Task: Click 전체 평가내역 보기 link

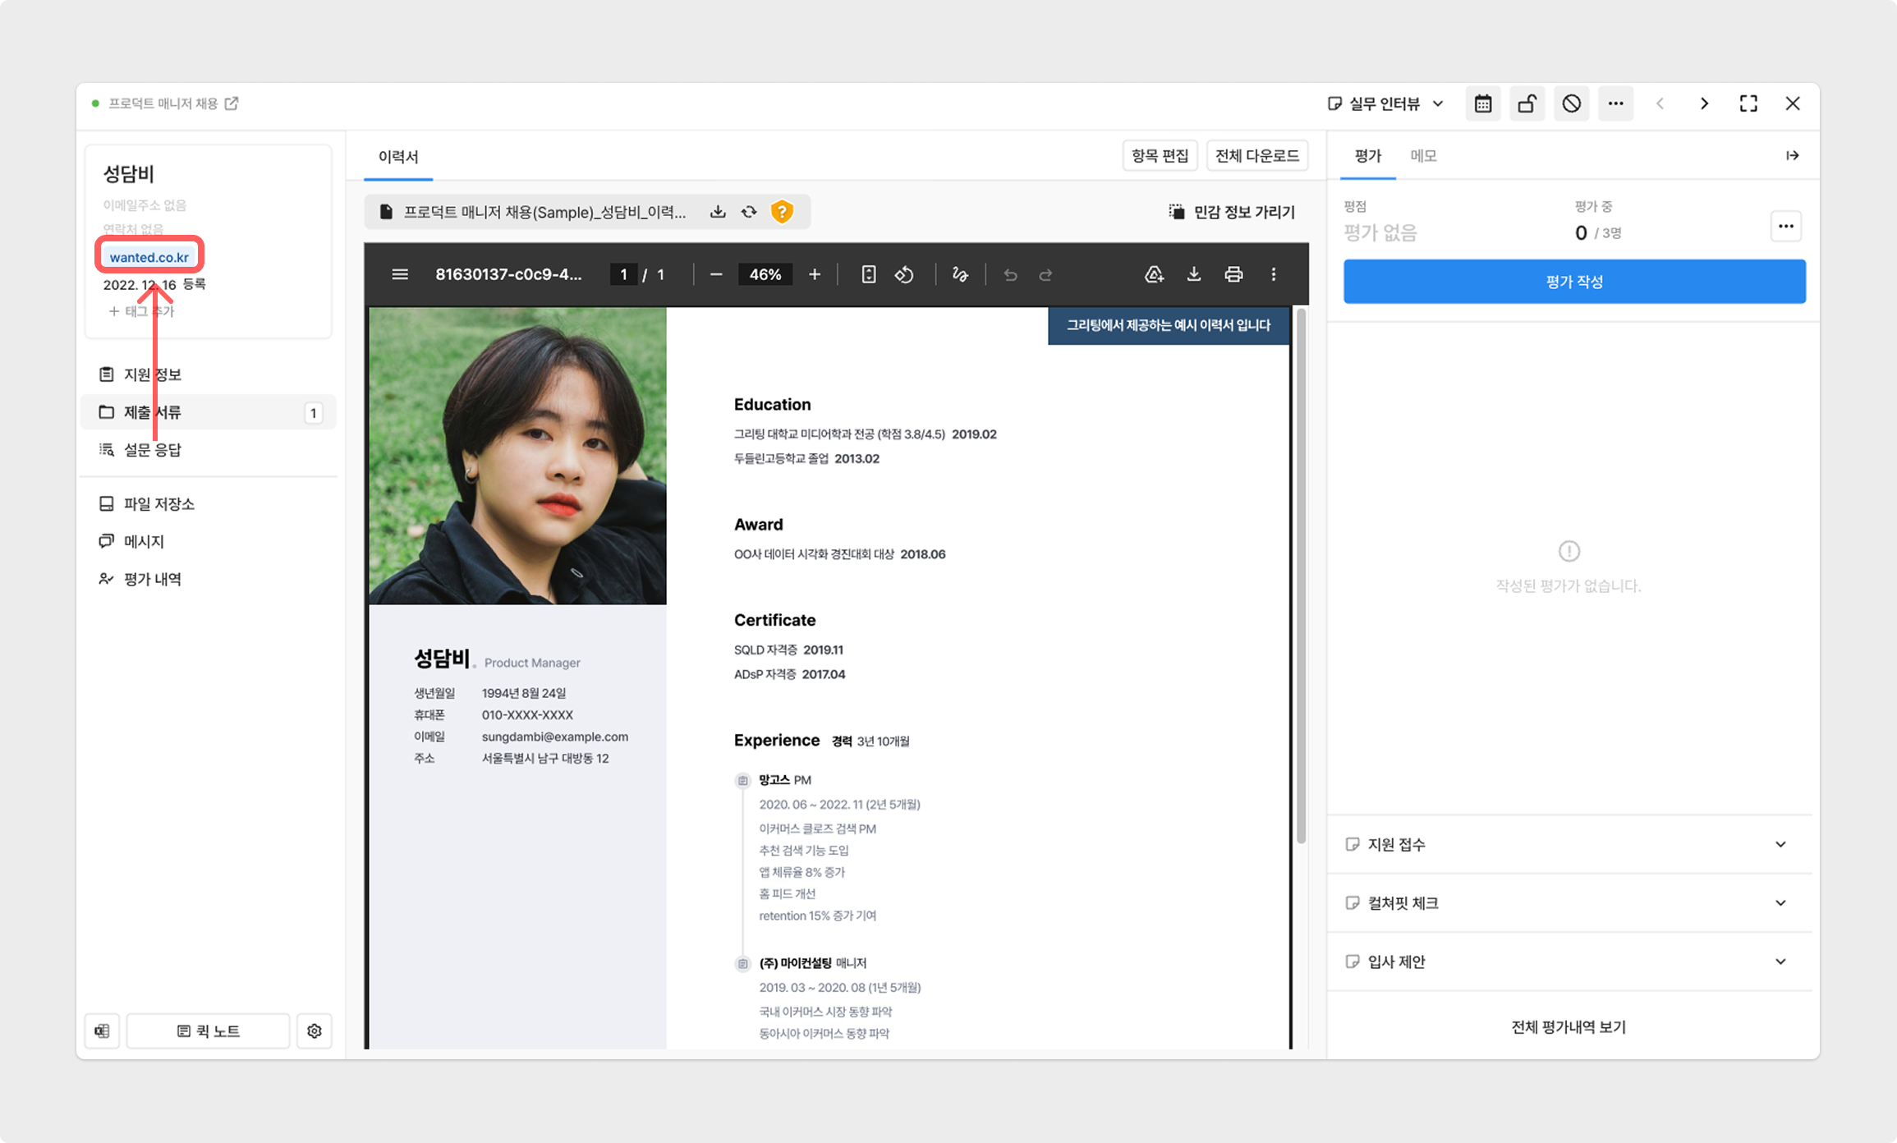Action: [x=1569, y=1027]
